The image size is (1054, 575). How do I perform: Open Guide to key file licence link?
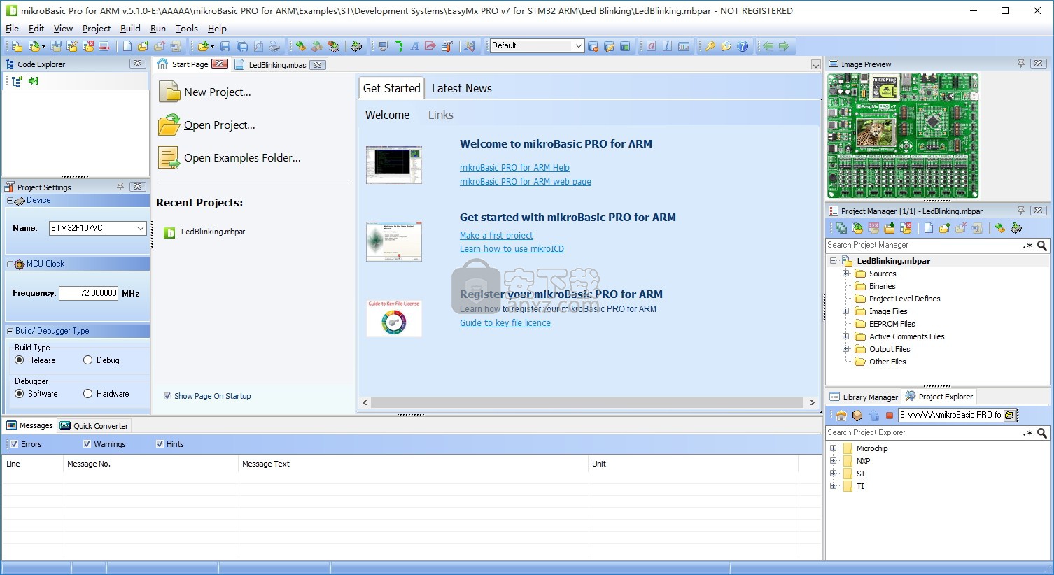[x=505, y=323]
